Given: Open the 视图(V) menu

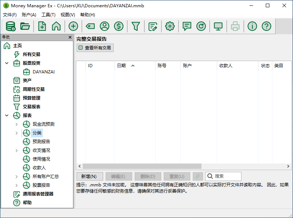Looking at the screenshot, I should pyautogui.click(x=68, y=15).
